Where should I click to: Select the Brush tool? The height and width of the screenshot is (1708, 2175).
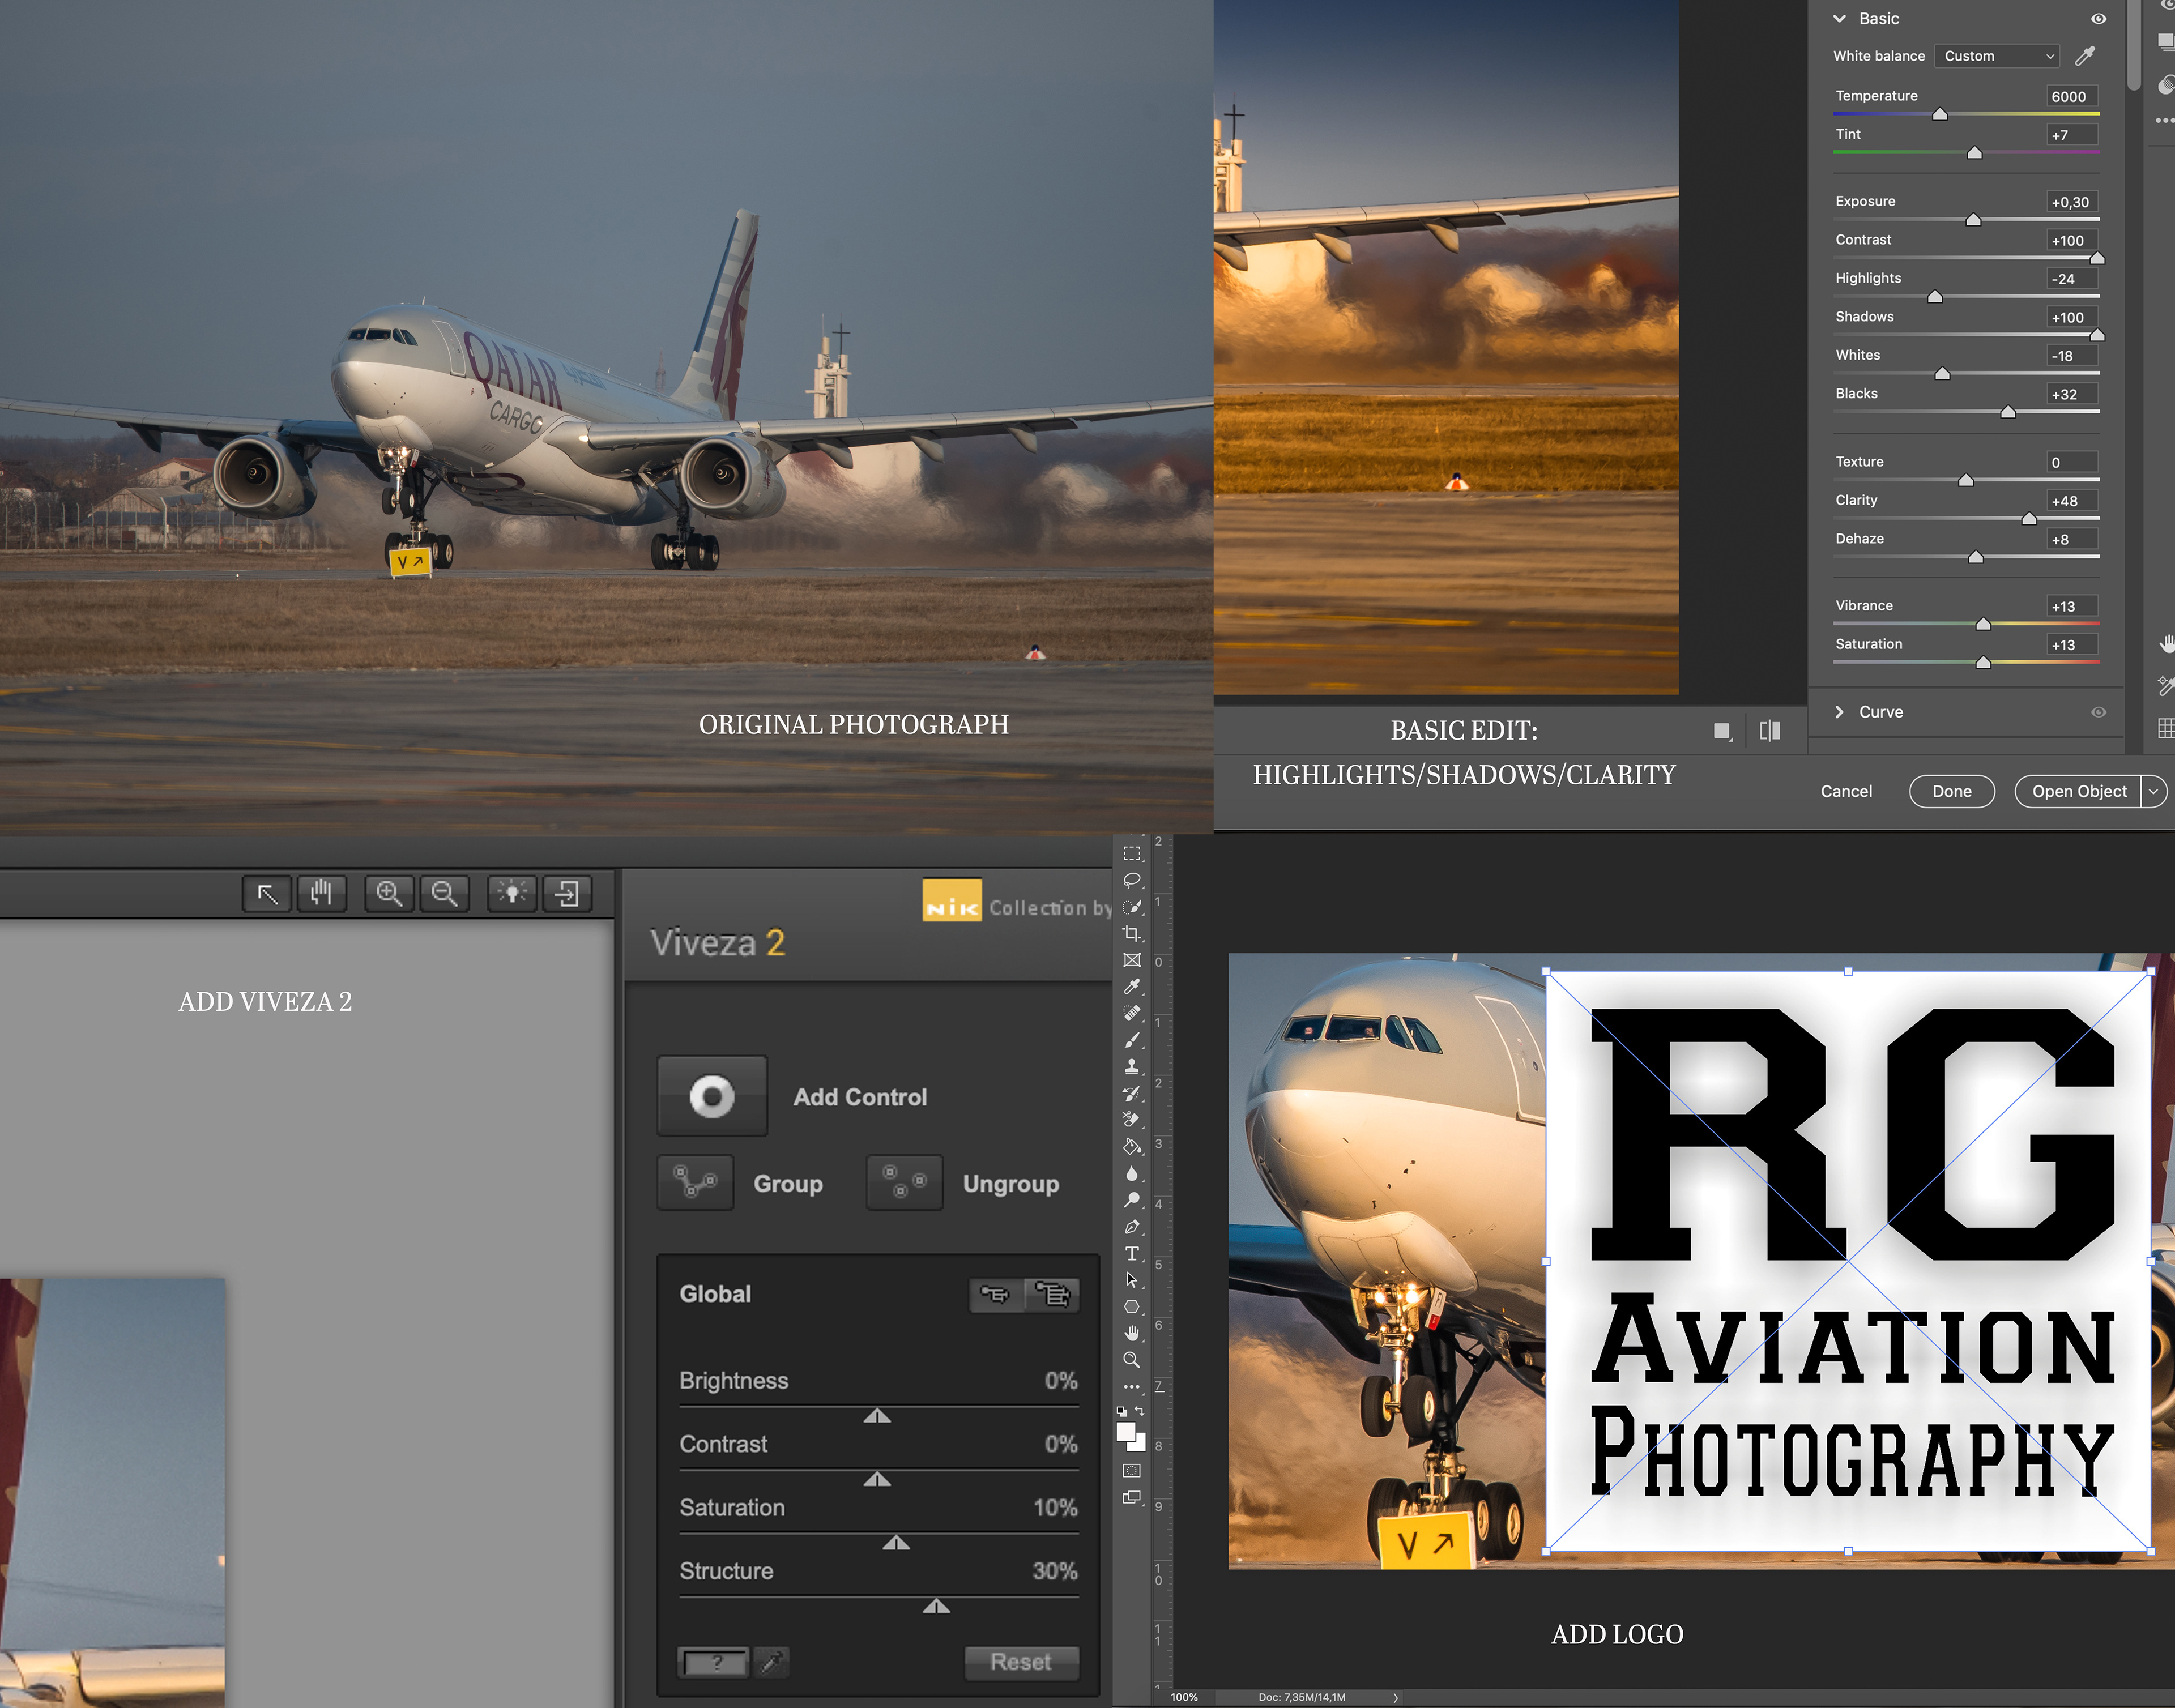pos(1132,1040)
